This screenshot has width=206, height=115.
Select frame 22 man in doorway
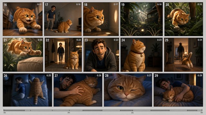point(63,55)
